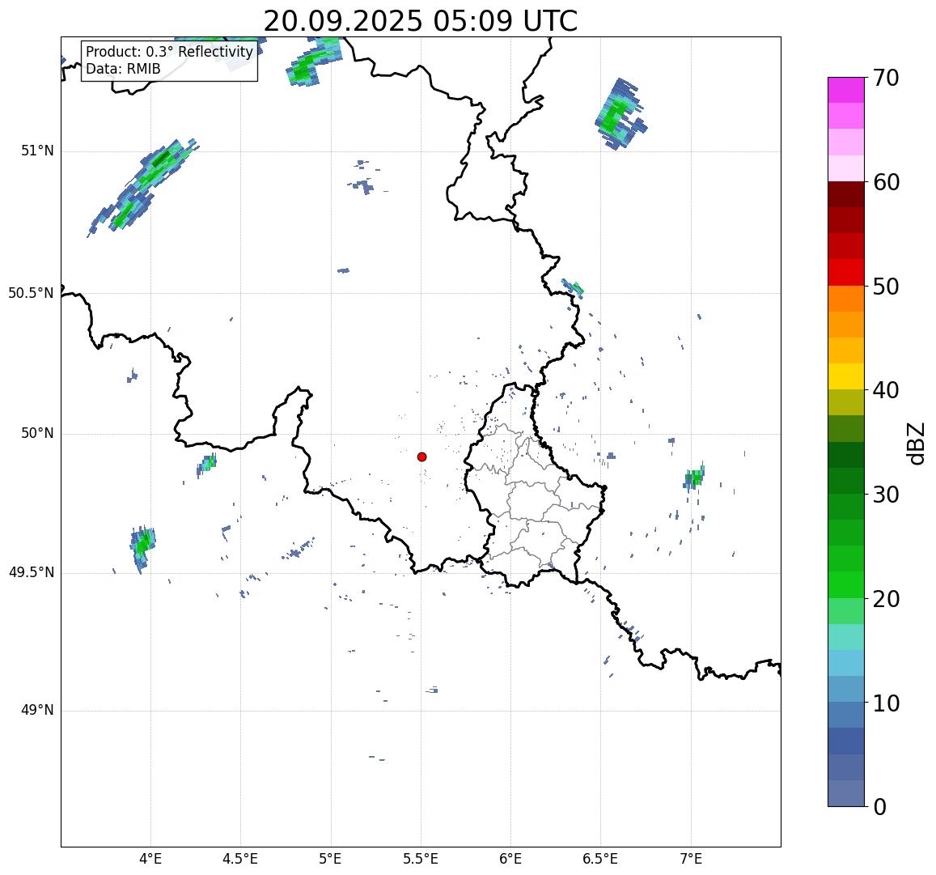Click the 60 tick on colorbar
936x875 pixels.
(886, 182)
